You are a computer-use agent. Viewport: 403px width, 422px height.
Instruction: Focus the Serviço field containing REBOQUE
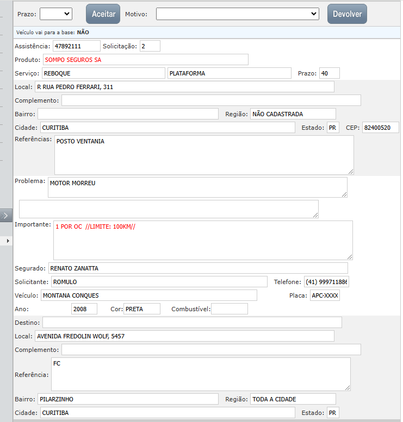coord(103,73)
